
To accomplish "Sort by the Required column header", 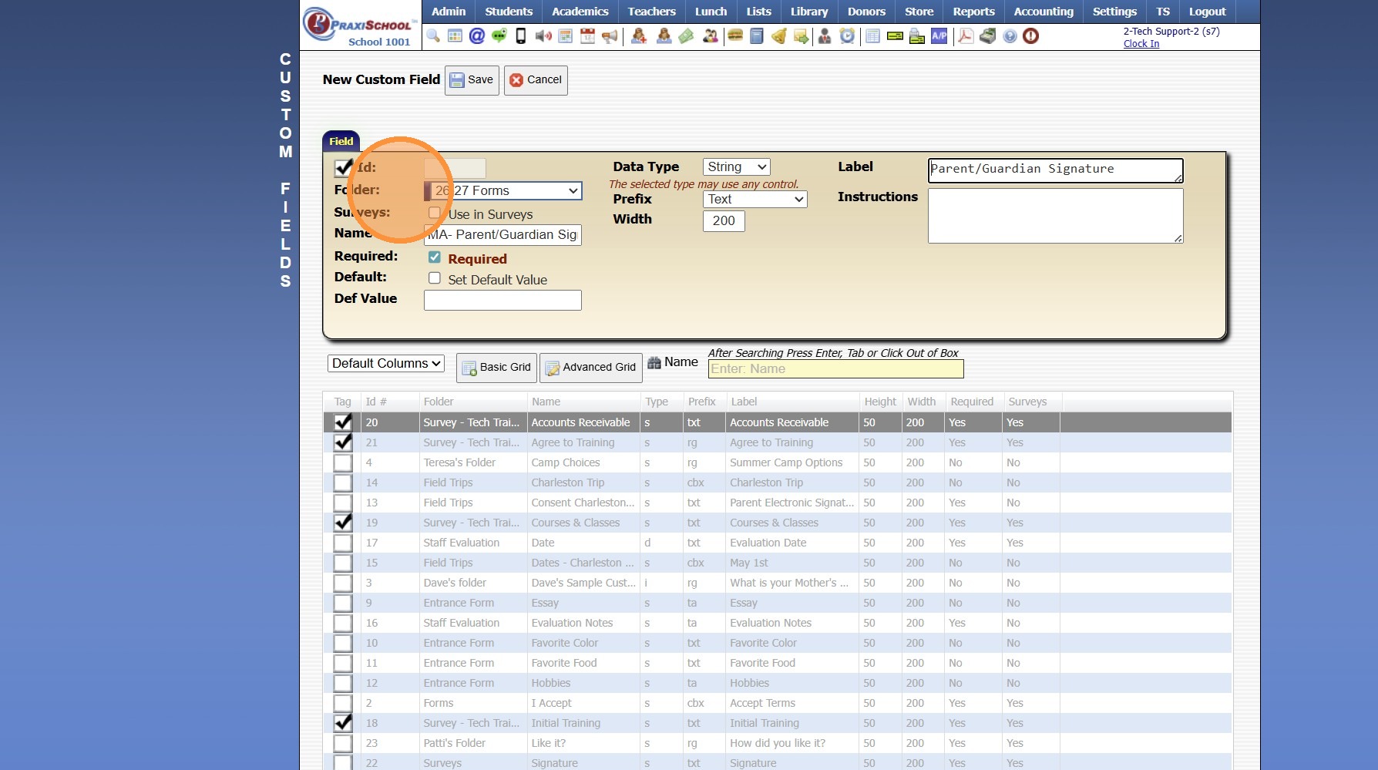I will coord(972,402).
